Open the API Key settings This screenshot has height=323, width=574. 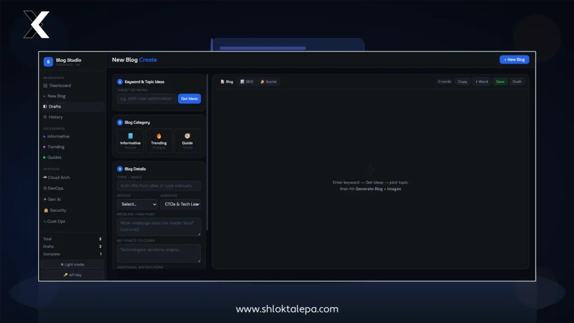72,275
